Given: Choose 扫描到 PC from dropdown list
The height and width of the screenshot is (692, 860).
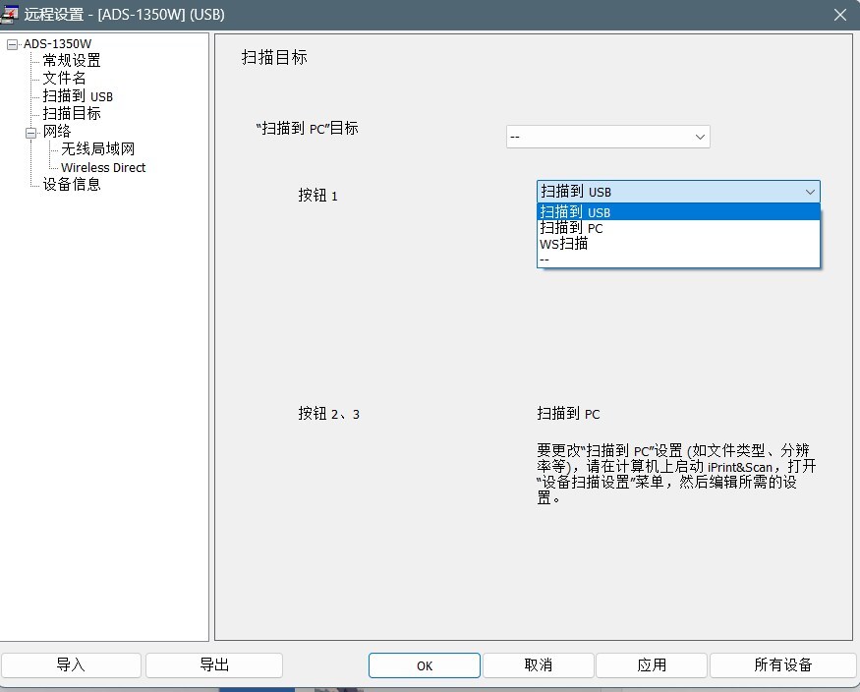Looking at the screenshot, I should point(677,228).
